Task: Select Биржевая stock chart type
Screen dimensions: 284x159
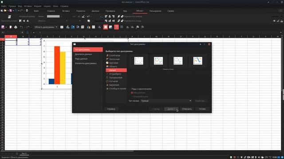Action: click(x=116, y=85)
